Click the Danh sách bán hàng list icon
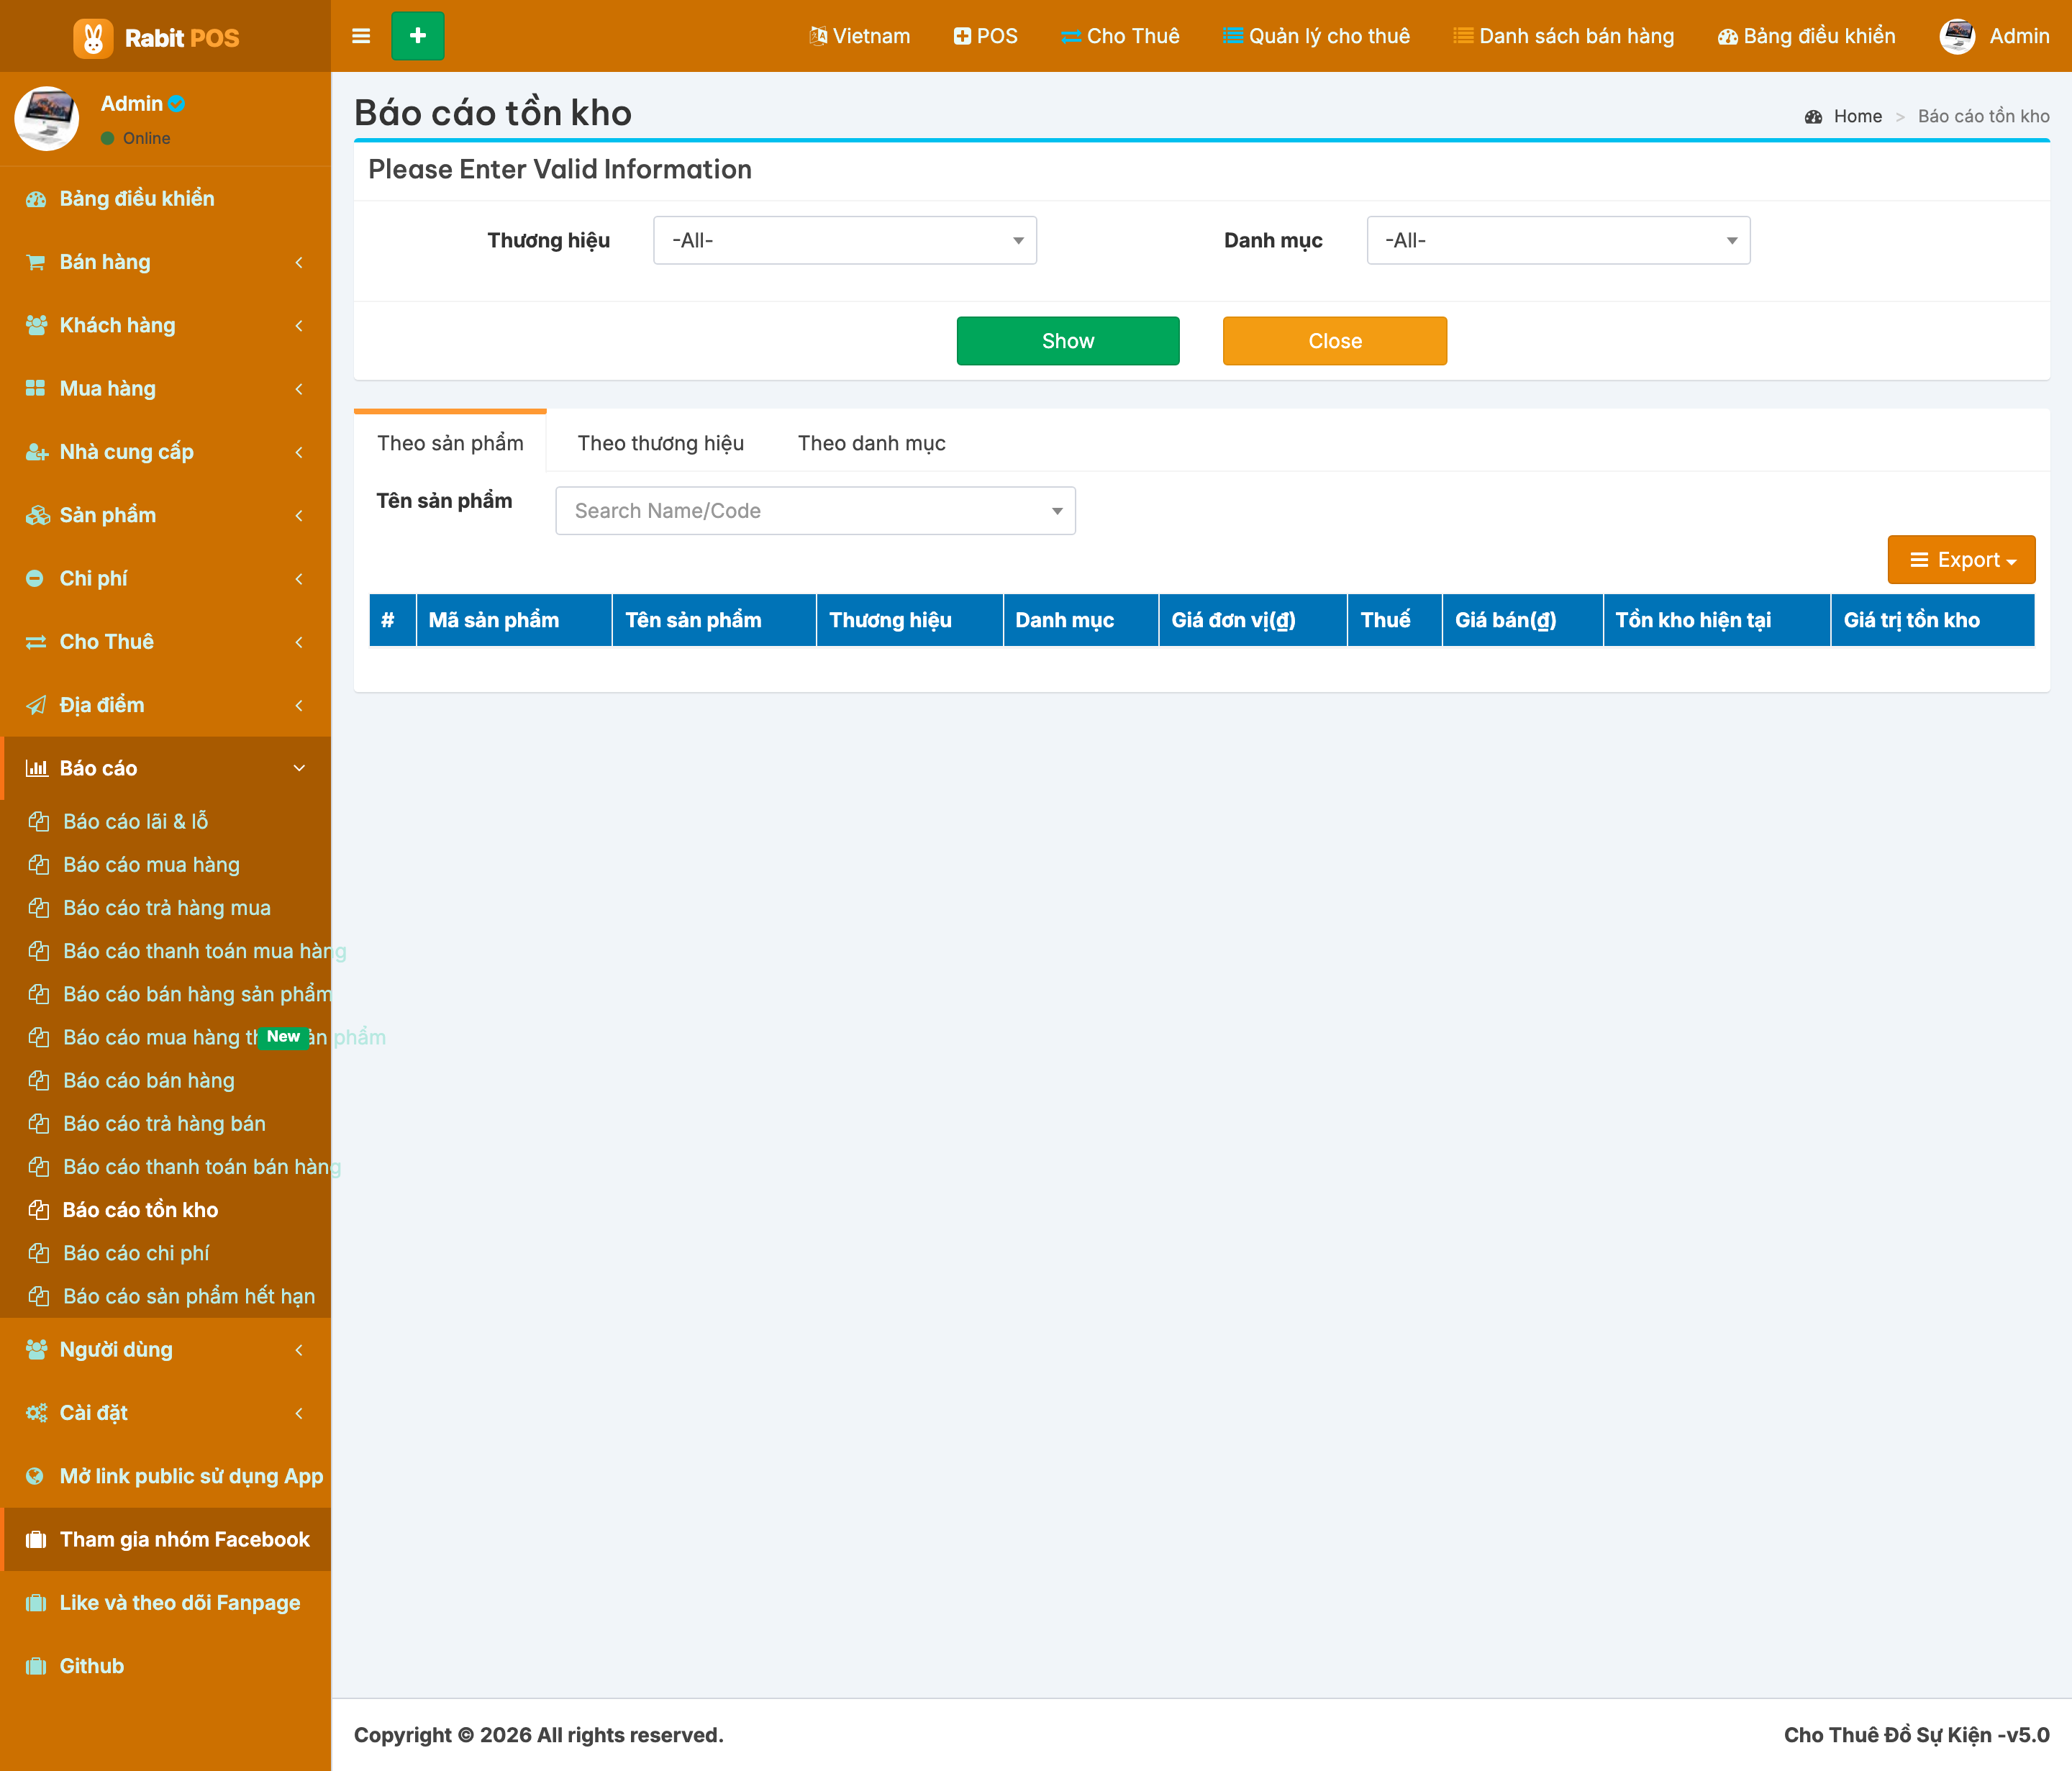This screenshot has width=2072, height=1771. coord(1464,36)
